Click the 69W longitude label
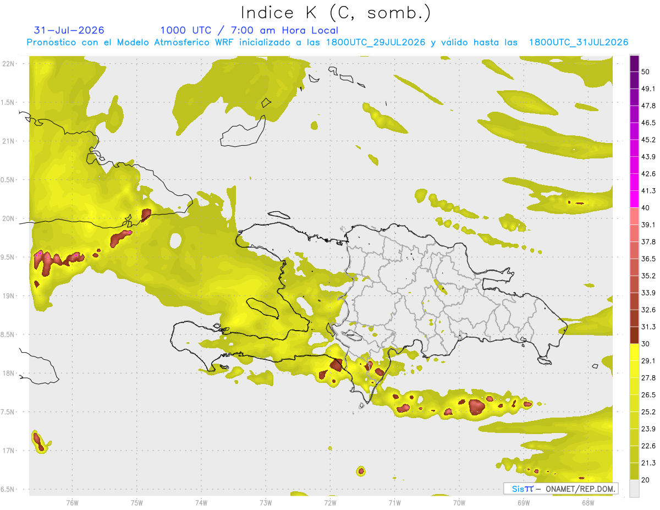The image size is (660, 510). point(524,502)
